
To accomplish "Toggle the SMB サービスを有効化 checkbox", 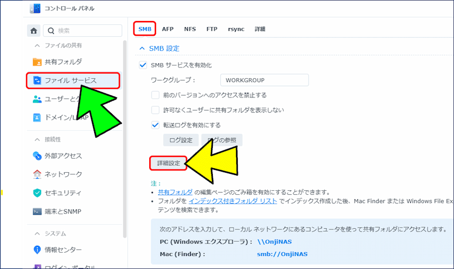I will [143, 65].
